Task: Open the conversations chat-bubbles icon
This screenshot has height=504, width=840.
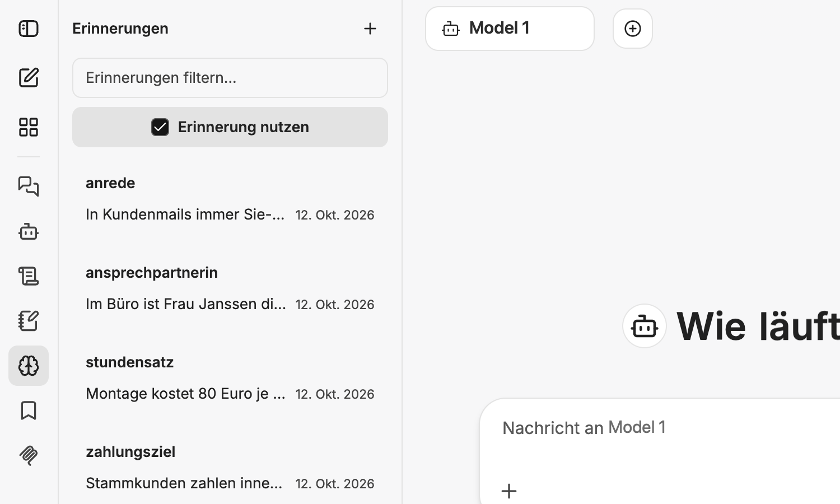Action: click(x=29, y=186)
